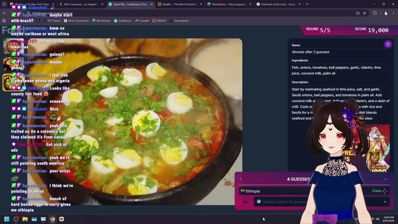The height and width of the screenshot is (224, 398).
Task: Close the FoodGuessr Quick Play tab
Action: [x=151, y=4]
